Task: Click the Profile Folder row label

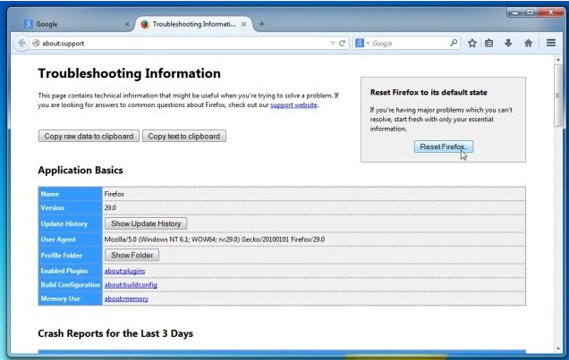Action: tap(62, 255)
